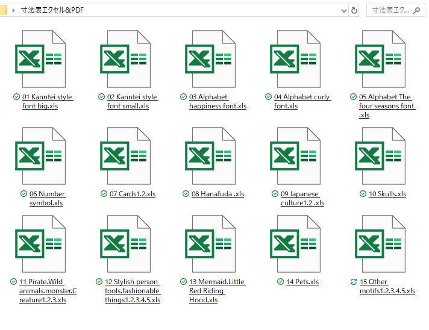
Task: Click file name 05 Alphabet The four seasons font .xls
Action: tap(387, 106)
